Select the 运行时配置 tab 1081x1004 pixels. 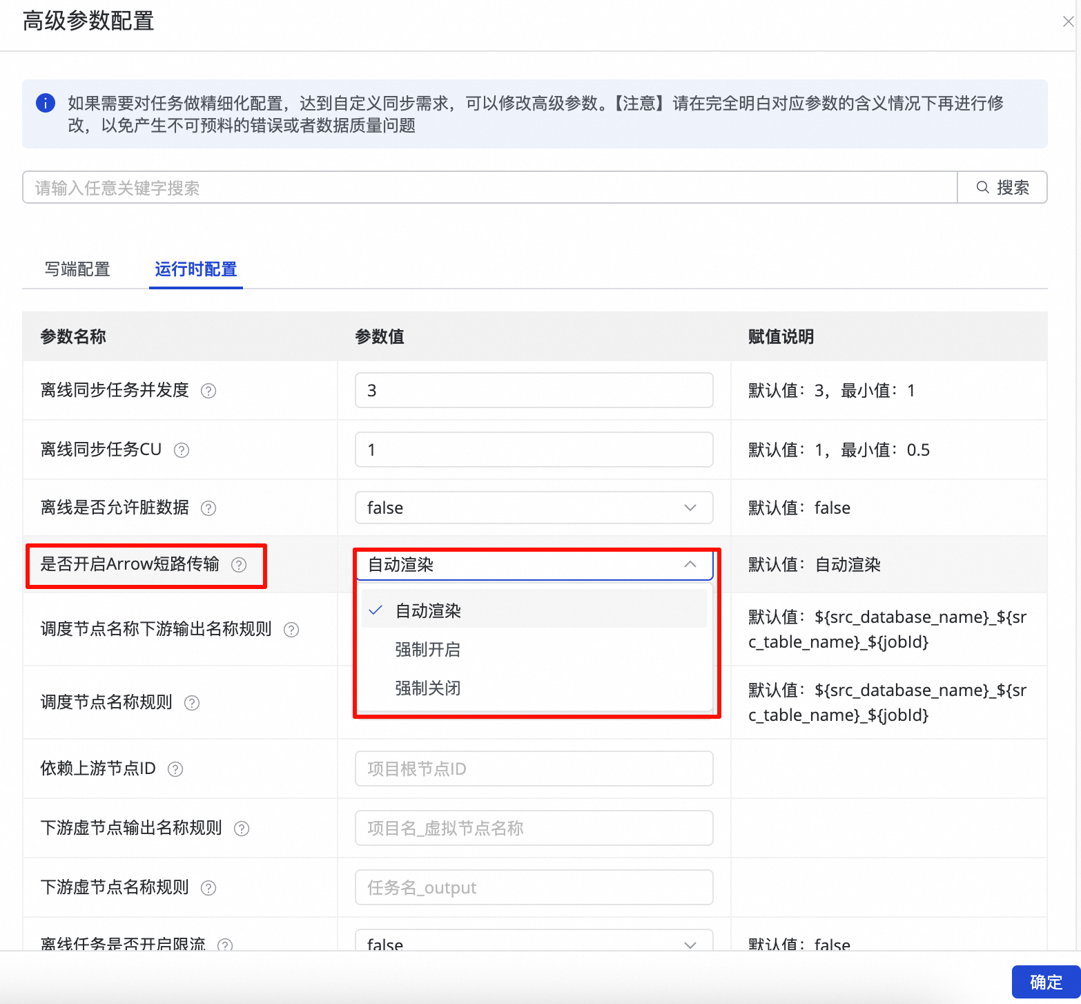point(196,269)
